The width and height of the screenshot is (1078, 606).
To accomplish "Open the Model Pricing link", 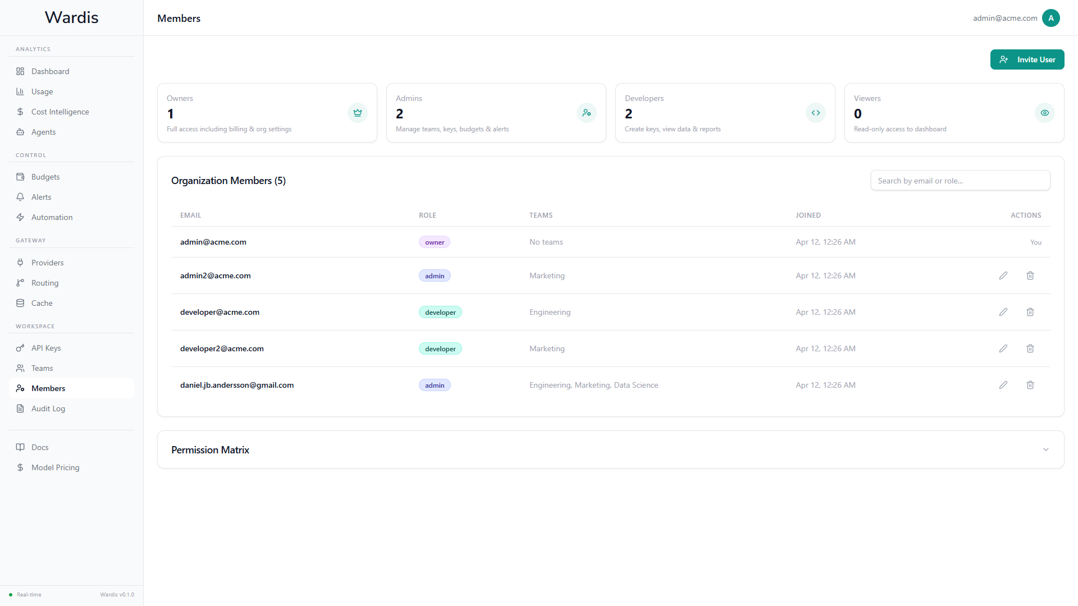I will point(71,467).
